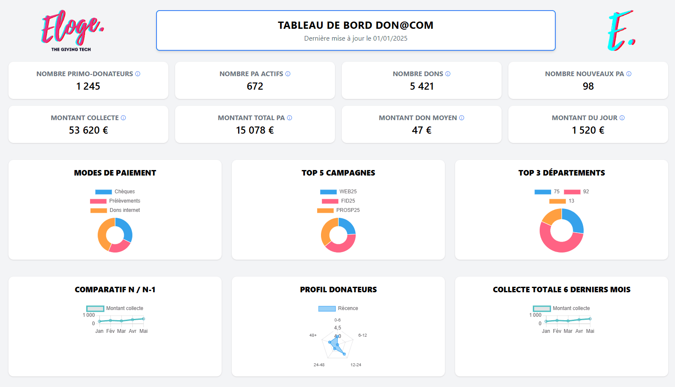Screen dimensions: 675x387
Task: Click info icon beside Nombre Primo-Donateurs
Action: tap(137, 74)
